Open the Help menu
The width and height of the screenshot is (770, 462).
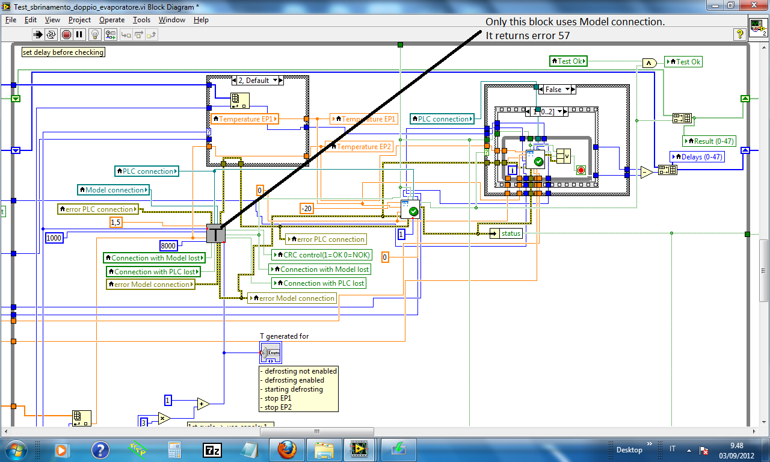[x=201, y=20]
